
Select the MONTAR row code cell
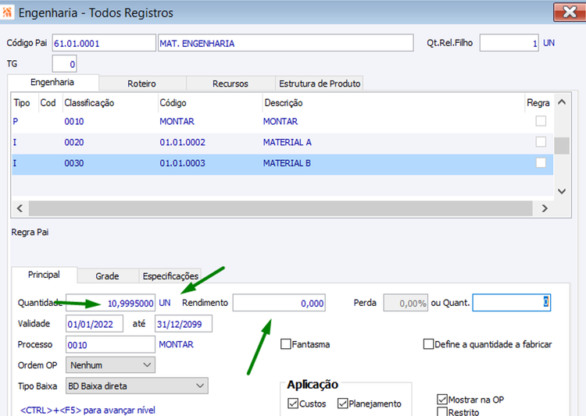[x=177, y=121]
